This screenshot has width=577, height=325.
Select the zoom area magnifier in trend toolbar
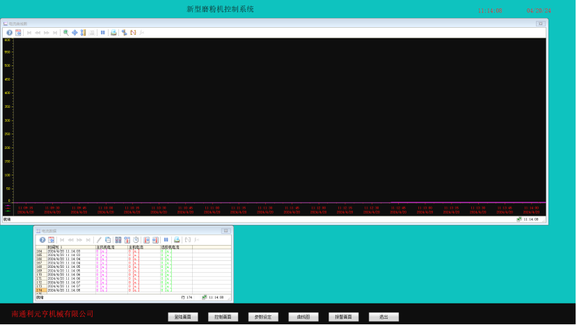coord(66,33)
